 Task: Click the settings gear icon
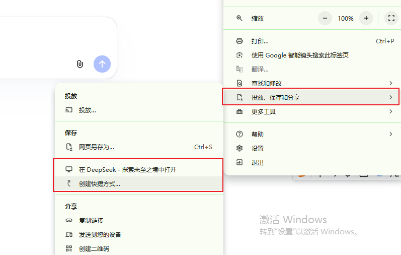point(239,148)
